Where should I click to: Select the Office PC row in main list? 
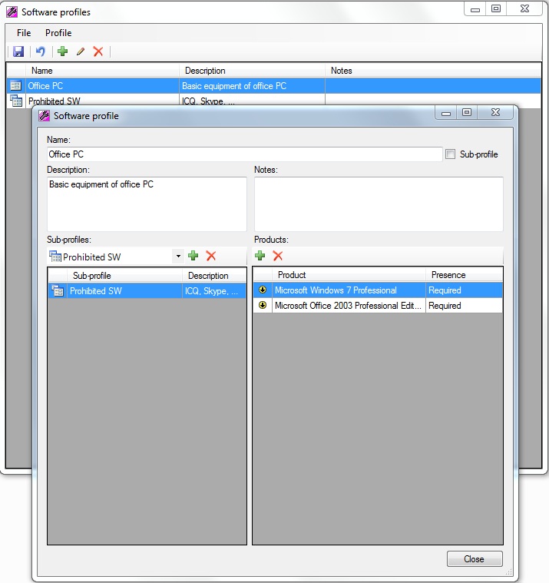pos(274,86)
